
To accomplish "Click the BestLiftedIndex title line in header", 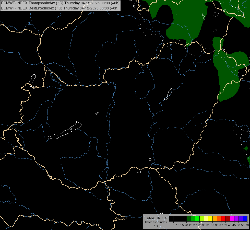I will [x=60, y=8].
